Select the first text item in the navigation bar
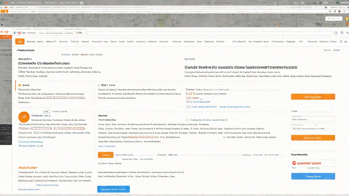The height and width of the screenshot is (196, 349). (31, 42)
